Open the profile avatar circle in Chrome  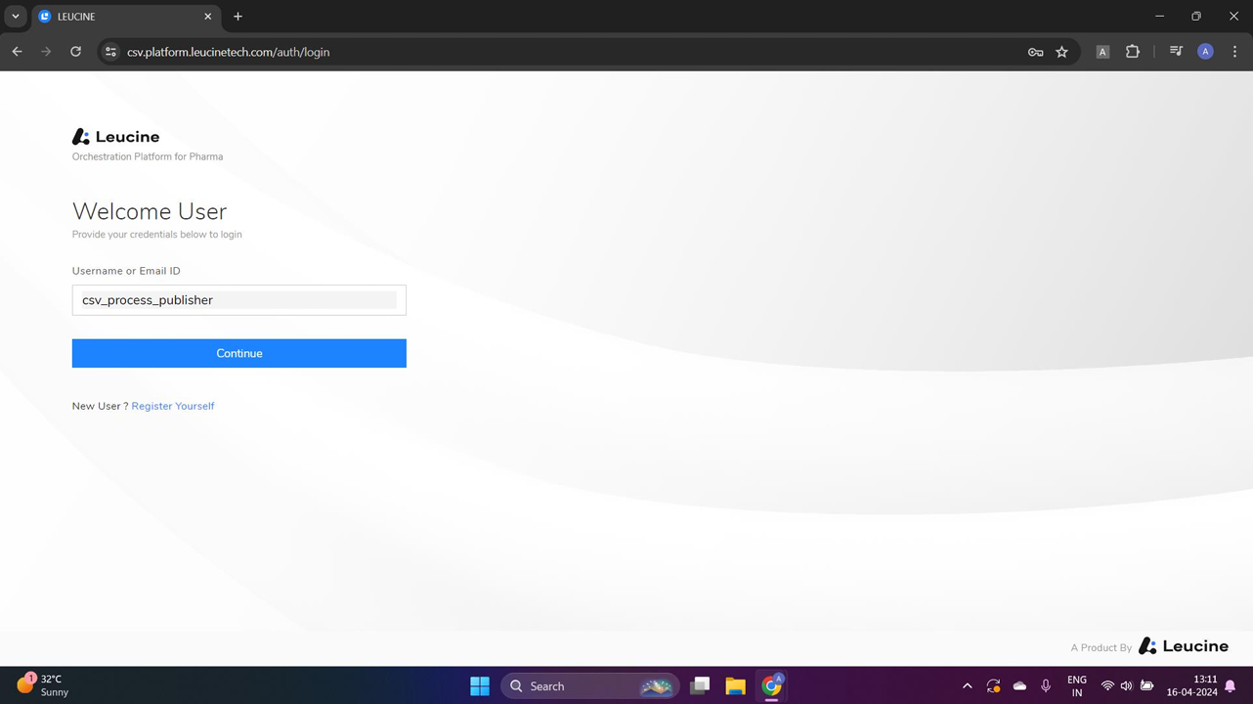pos(1205,52)
